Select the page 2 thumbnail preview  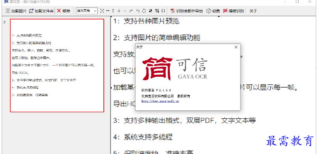tap(57, 66)
